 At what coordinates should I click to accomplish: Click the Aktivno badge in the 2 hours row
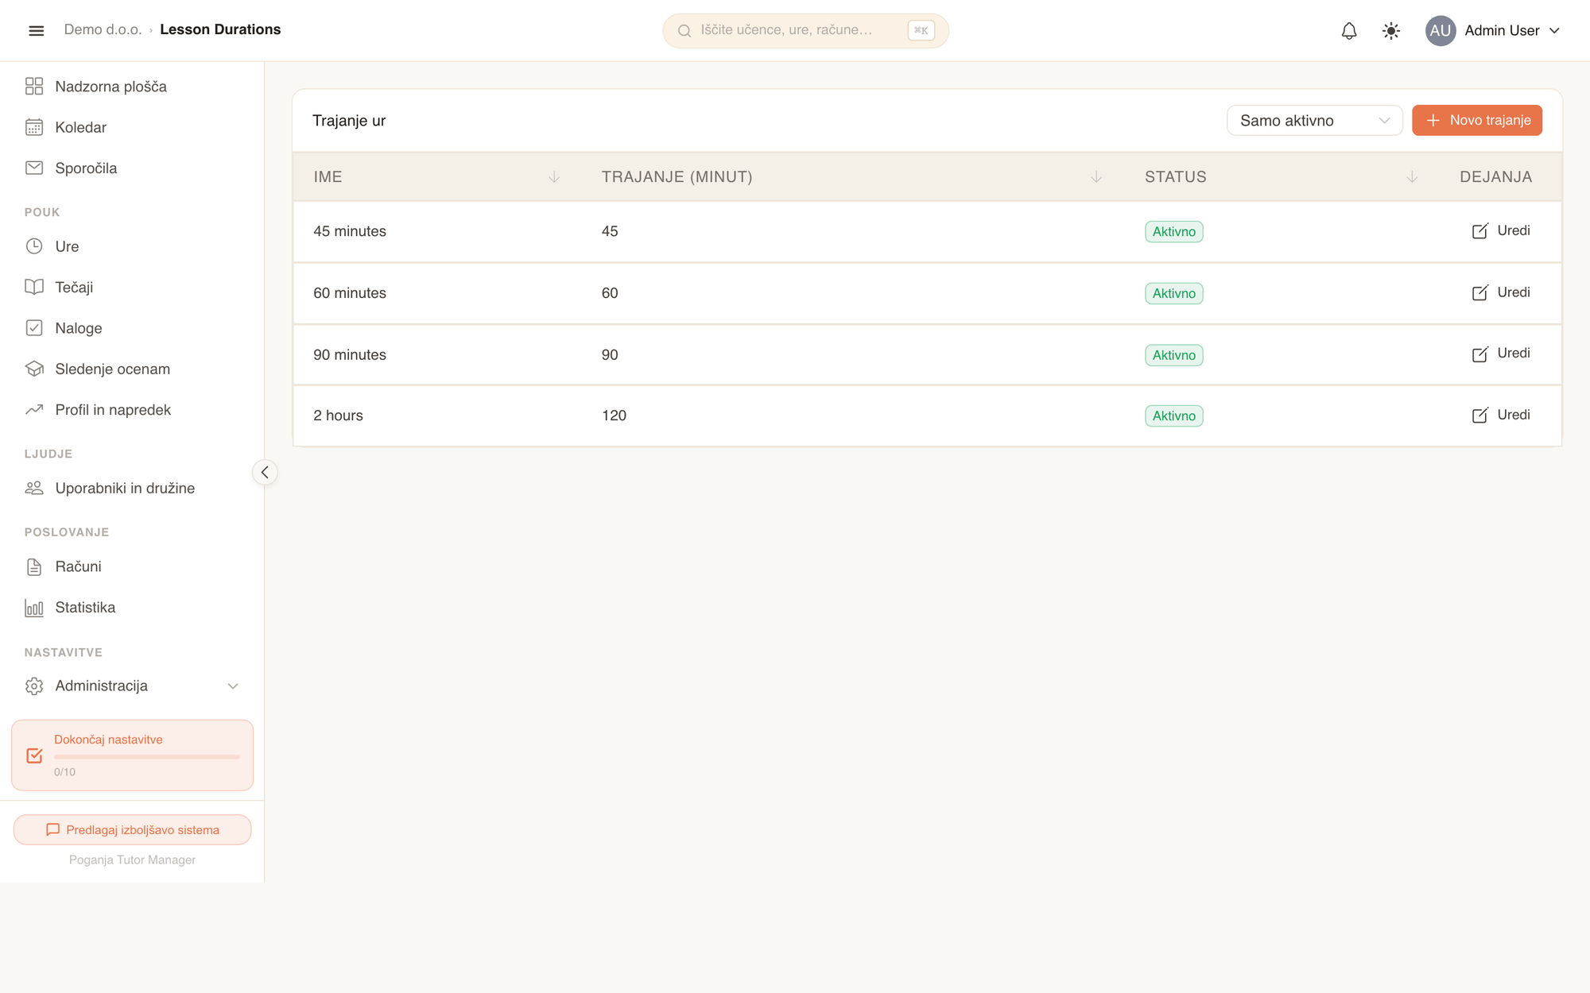(1173, 416)
